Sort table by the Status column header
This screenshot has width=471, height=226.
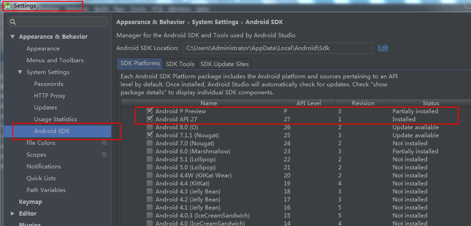point(431,103)
